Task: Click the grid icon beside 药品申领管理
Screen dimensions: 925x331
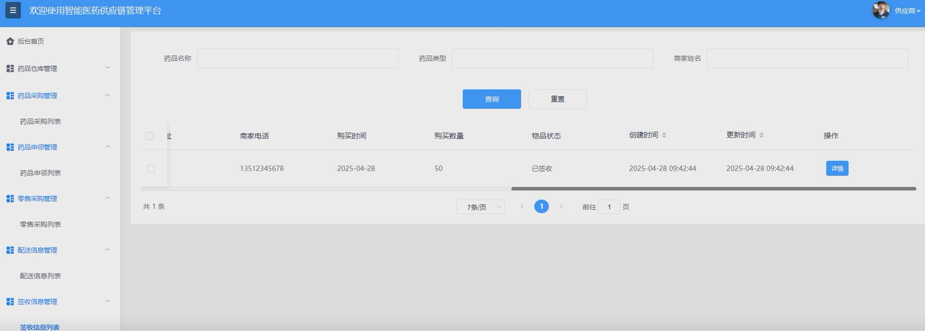Action: click(x=10, y=147)
